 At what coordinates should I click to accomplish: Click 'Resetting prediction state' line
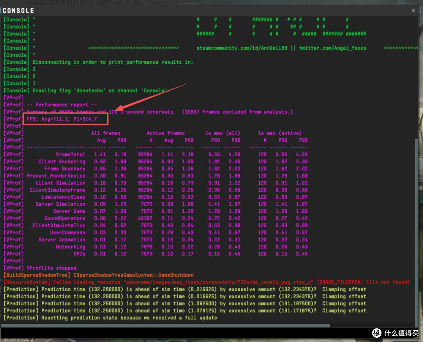tap(129, 318)
